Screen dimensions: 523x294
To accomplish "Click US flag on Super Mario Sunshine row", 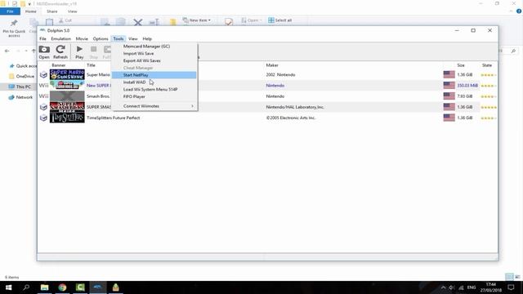I will tap(449, 74).
